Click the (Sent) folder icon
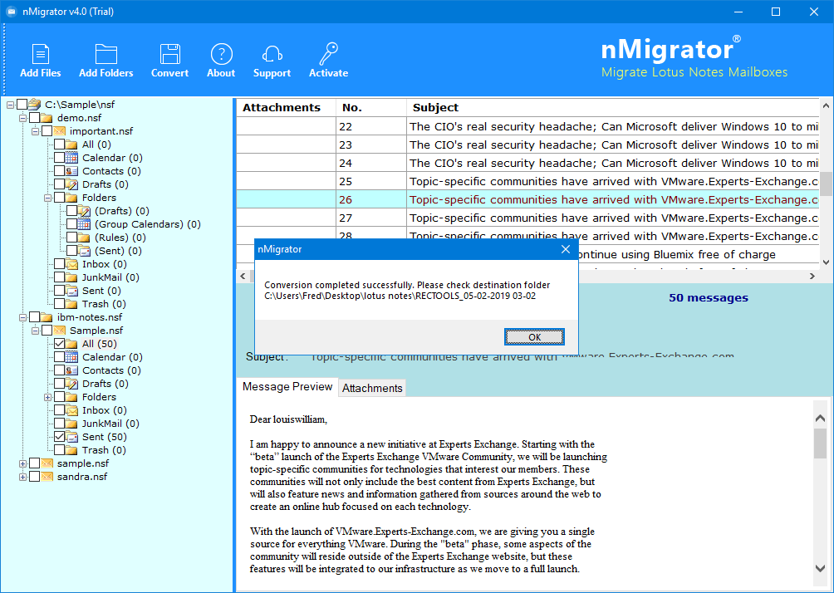 84,251
